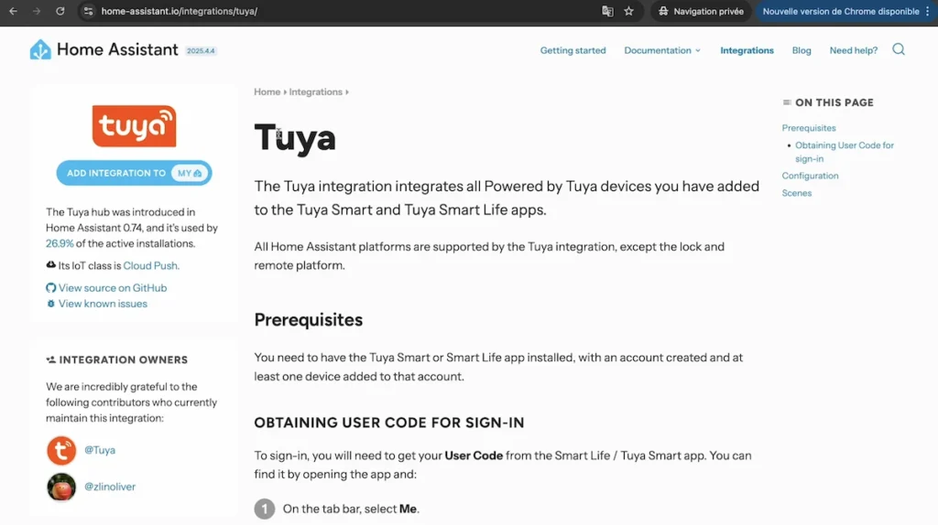This screenshot has width=938, height=525.
Task: Reload the page with refresh icon
Action: pyautogui.click(x=60, y=11)
